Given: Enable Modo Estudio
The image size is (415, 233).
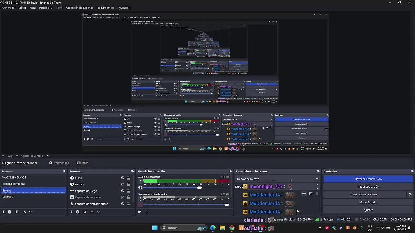Looking at the screenshot, I should [368, 202].
